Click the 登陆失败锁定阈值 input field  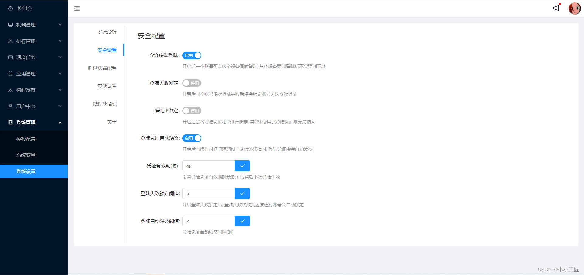tap(208, 193)
